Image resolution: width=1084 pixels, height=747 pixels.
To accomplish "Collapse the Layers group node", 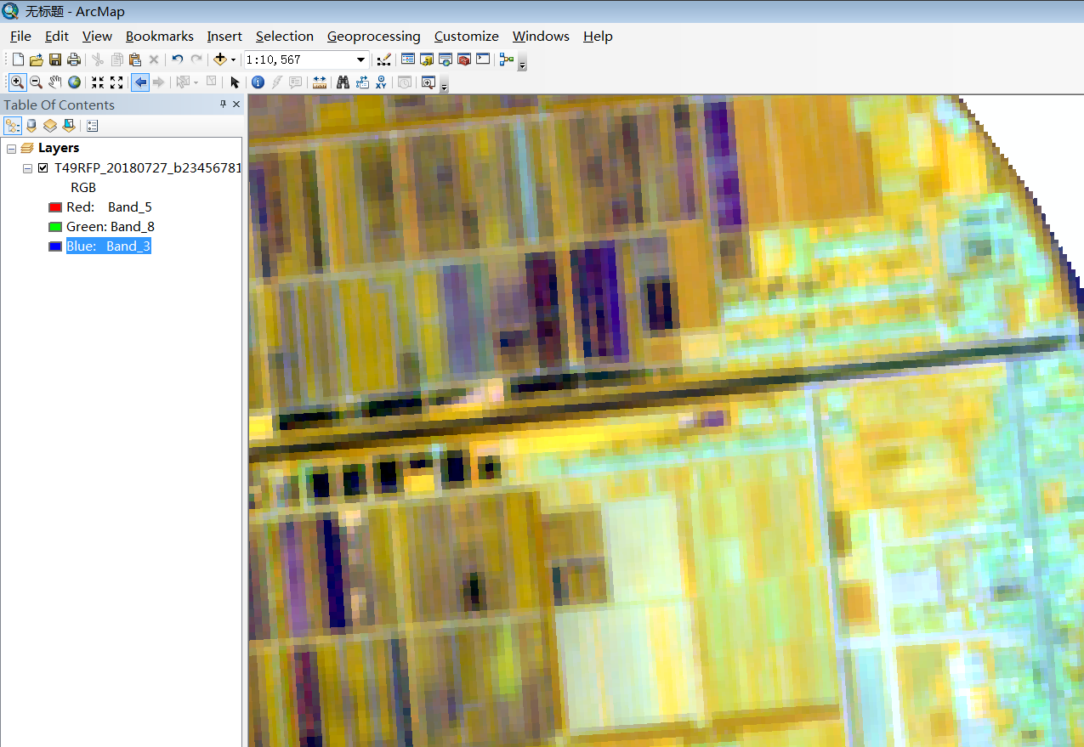I will pyautogui.click(x=12, y=147).
